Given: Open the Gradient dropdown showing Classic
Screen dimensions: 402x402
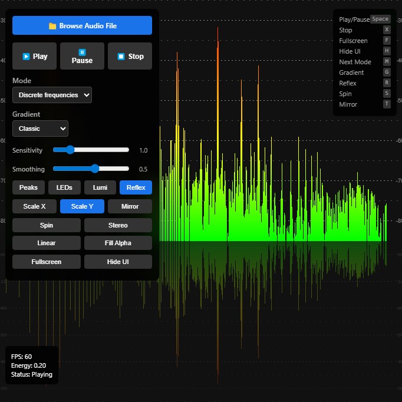Looking at the screenshot, I should pyautogui.click(x=40, y=128).
